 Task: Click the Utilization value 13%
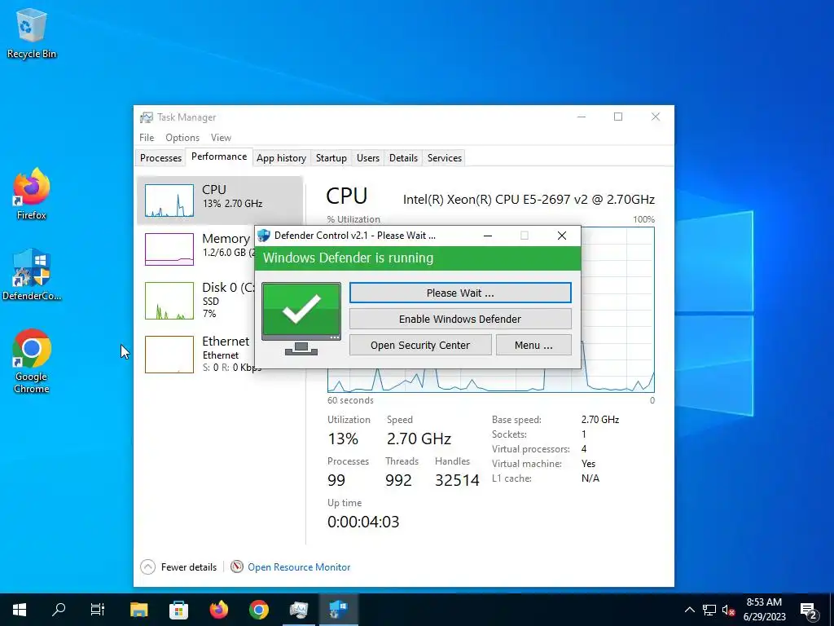343,439
